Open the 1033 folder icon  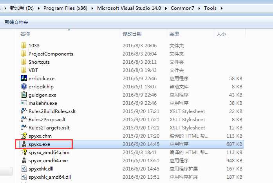(24, 45)
